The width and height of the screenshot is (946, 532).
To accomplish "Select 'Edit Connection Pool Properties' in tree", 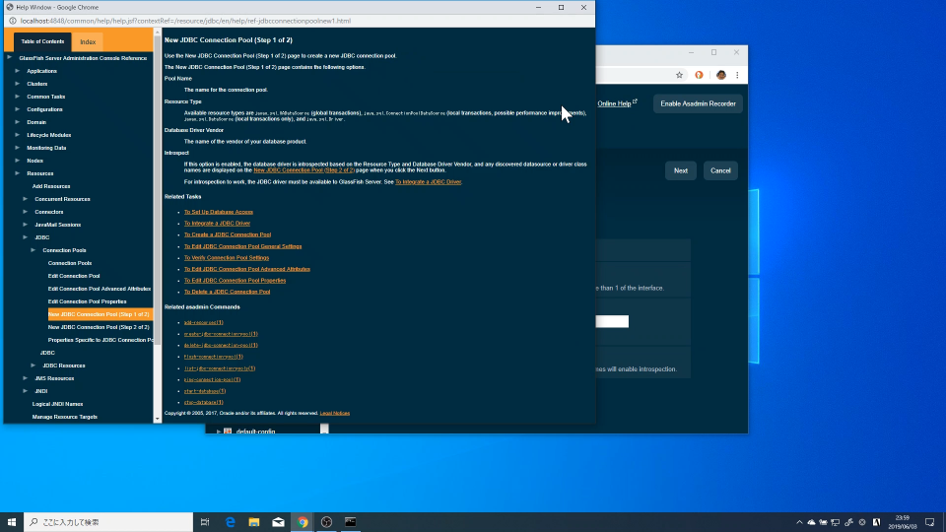I will coord(87,301).
